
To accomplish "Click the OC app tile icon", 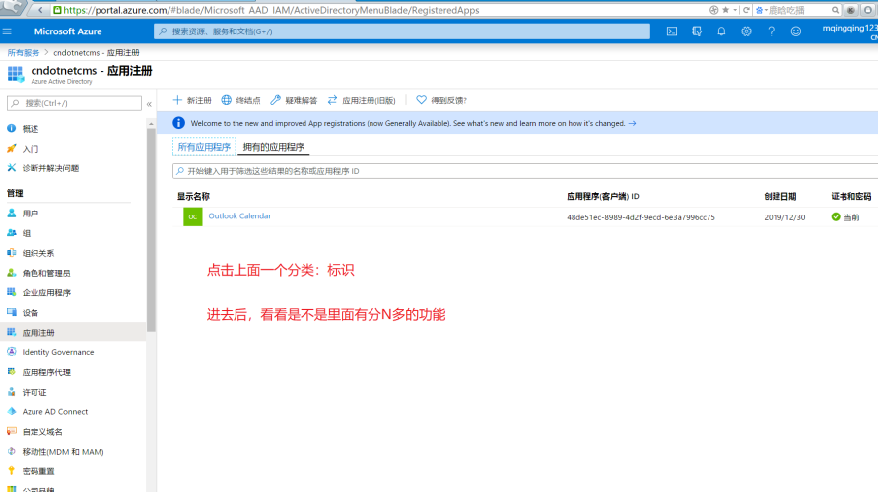I will coord(192,216).
